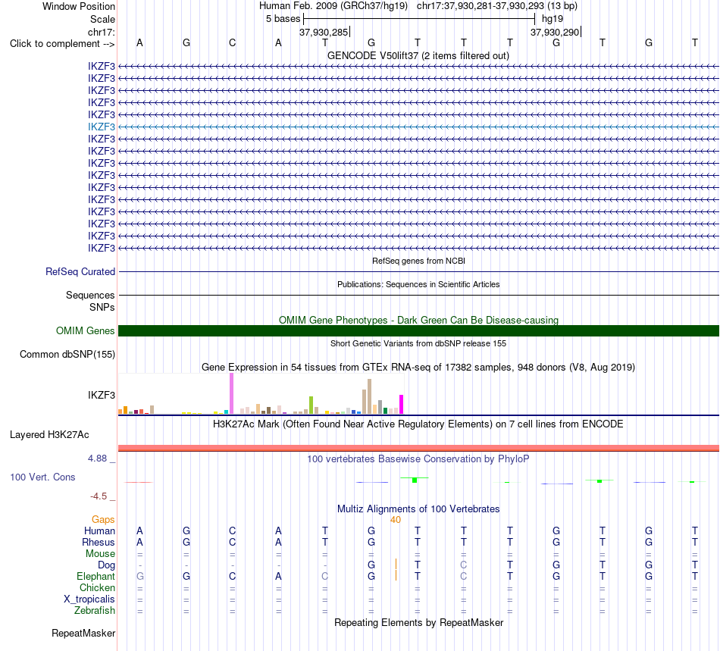Click the red negative PhyloP line at left
720x651 pixels.
point(138,482)
